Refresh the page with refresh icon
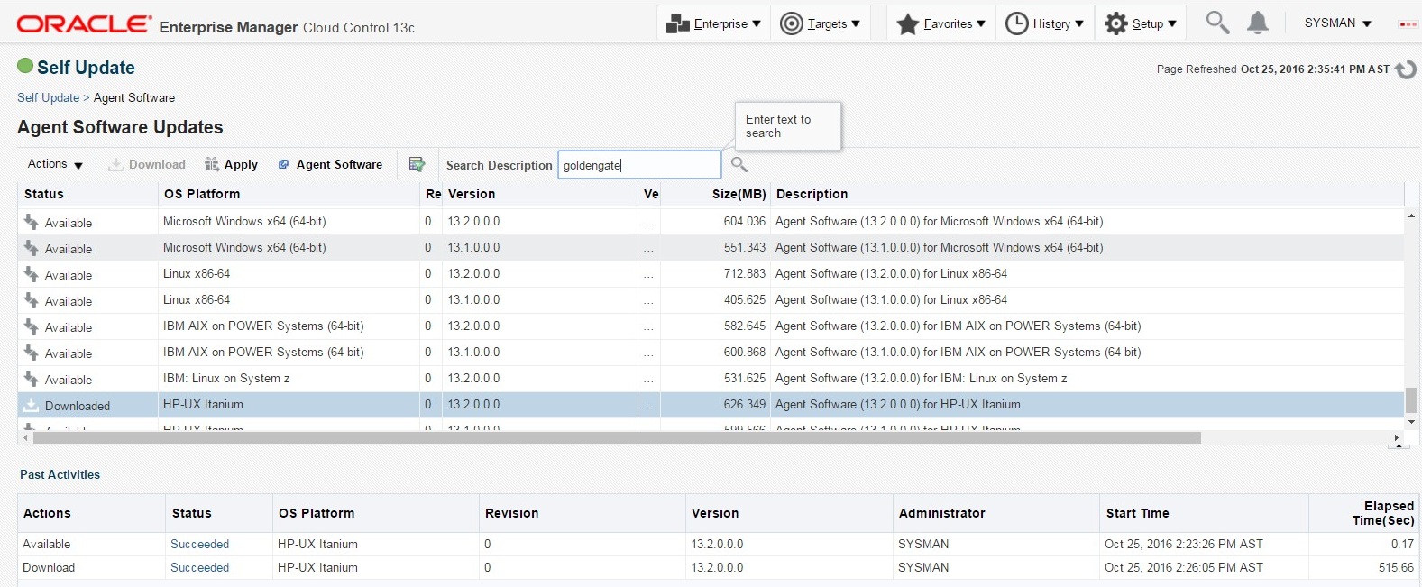The width and height of the screenshot is (1422, 587). click(x=1406, y=69)
